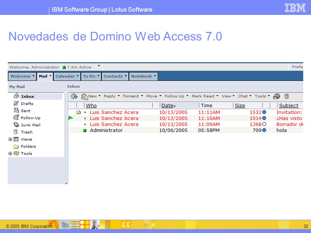Click the Inbox folder icon in sidebar
Screen dimensions: 311x233
(16, 96)
